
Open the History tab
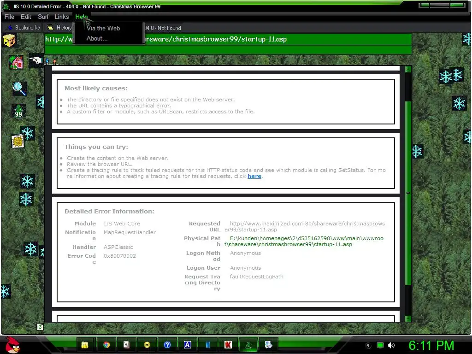59,28
